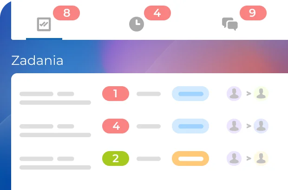Viewport: 288px width, 190px height.
Task: Click assigner avatar in first task row
Action: point(235,94)
